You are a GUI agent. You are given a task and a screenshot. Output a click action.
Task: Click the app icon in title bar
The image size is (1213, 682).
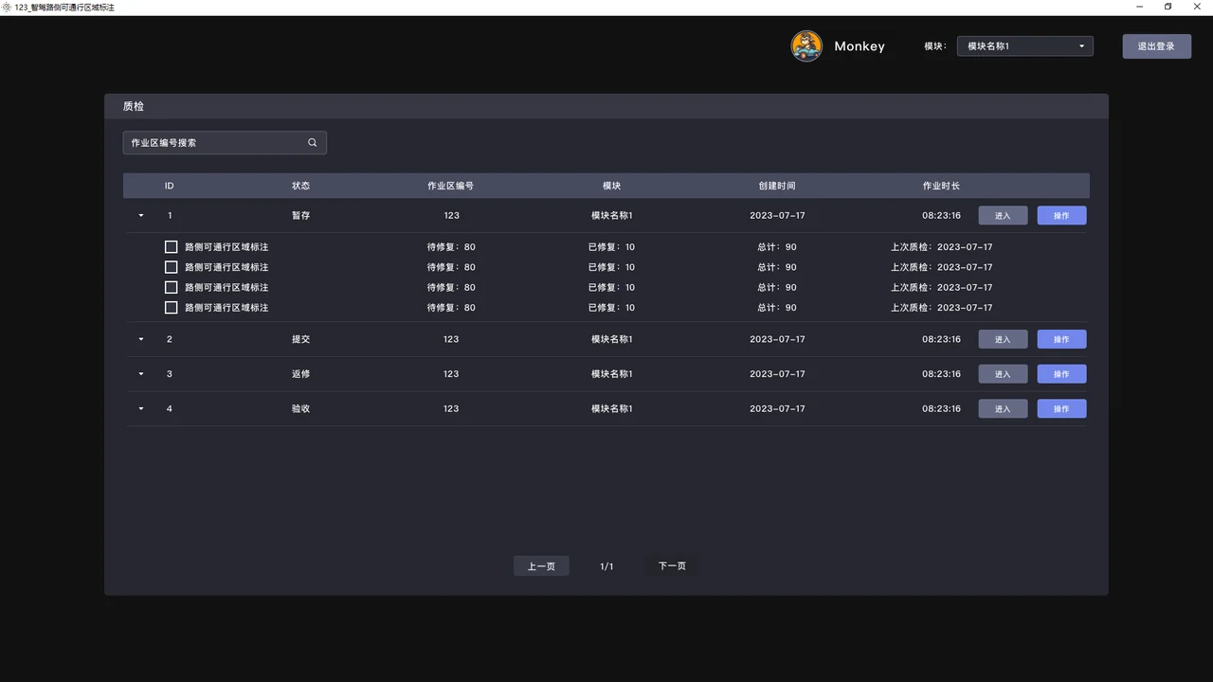point(7,7)
